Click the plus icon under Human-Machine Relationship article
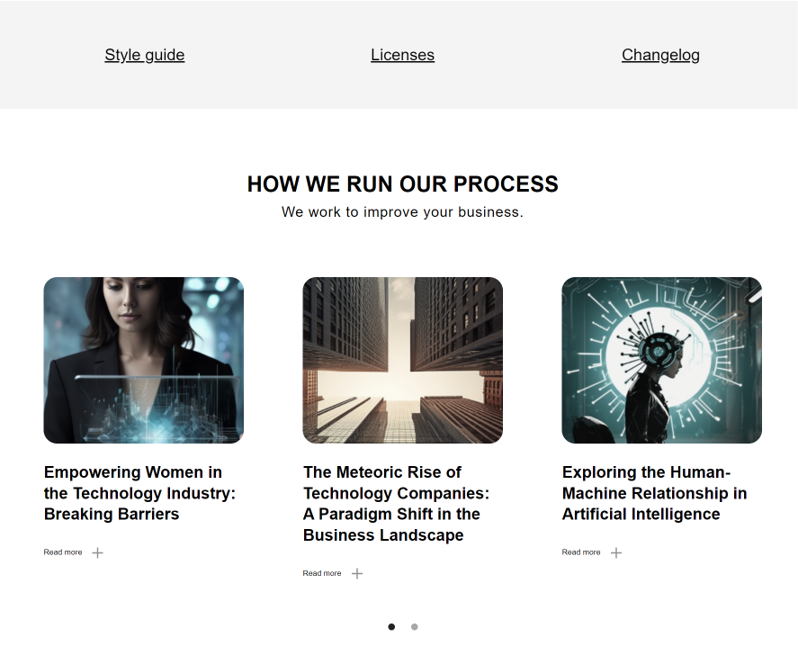 pos(616,552)
